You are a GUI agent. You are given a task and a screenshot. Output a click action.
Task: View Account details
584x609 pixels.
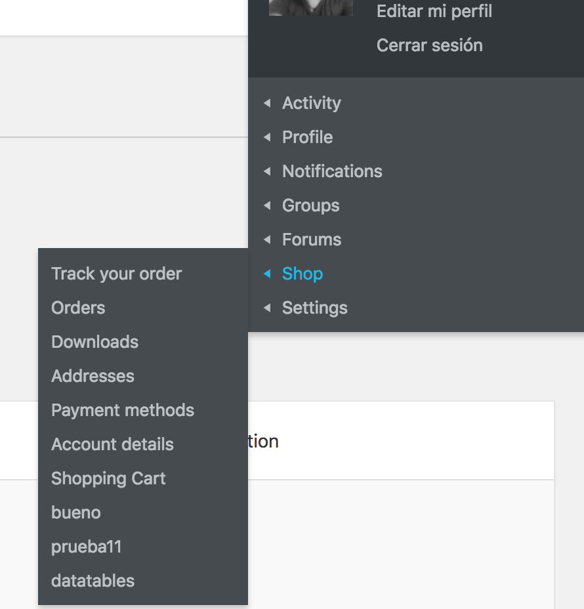click(112, 444)
